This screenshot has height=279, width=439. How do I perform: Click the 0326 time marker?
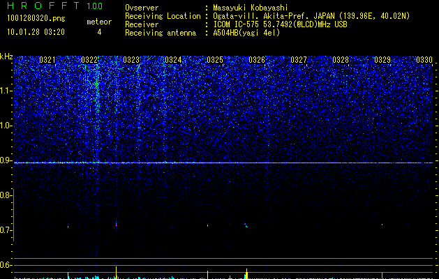click(x=257, y=60)
